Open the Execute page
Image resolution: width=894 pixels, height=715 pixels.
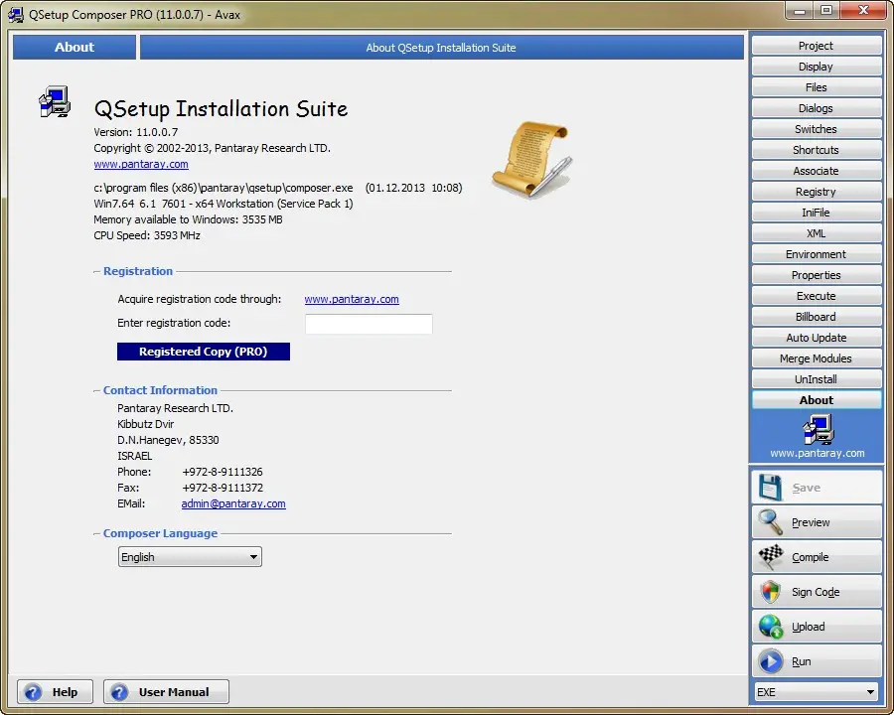(x=817, y=296)
